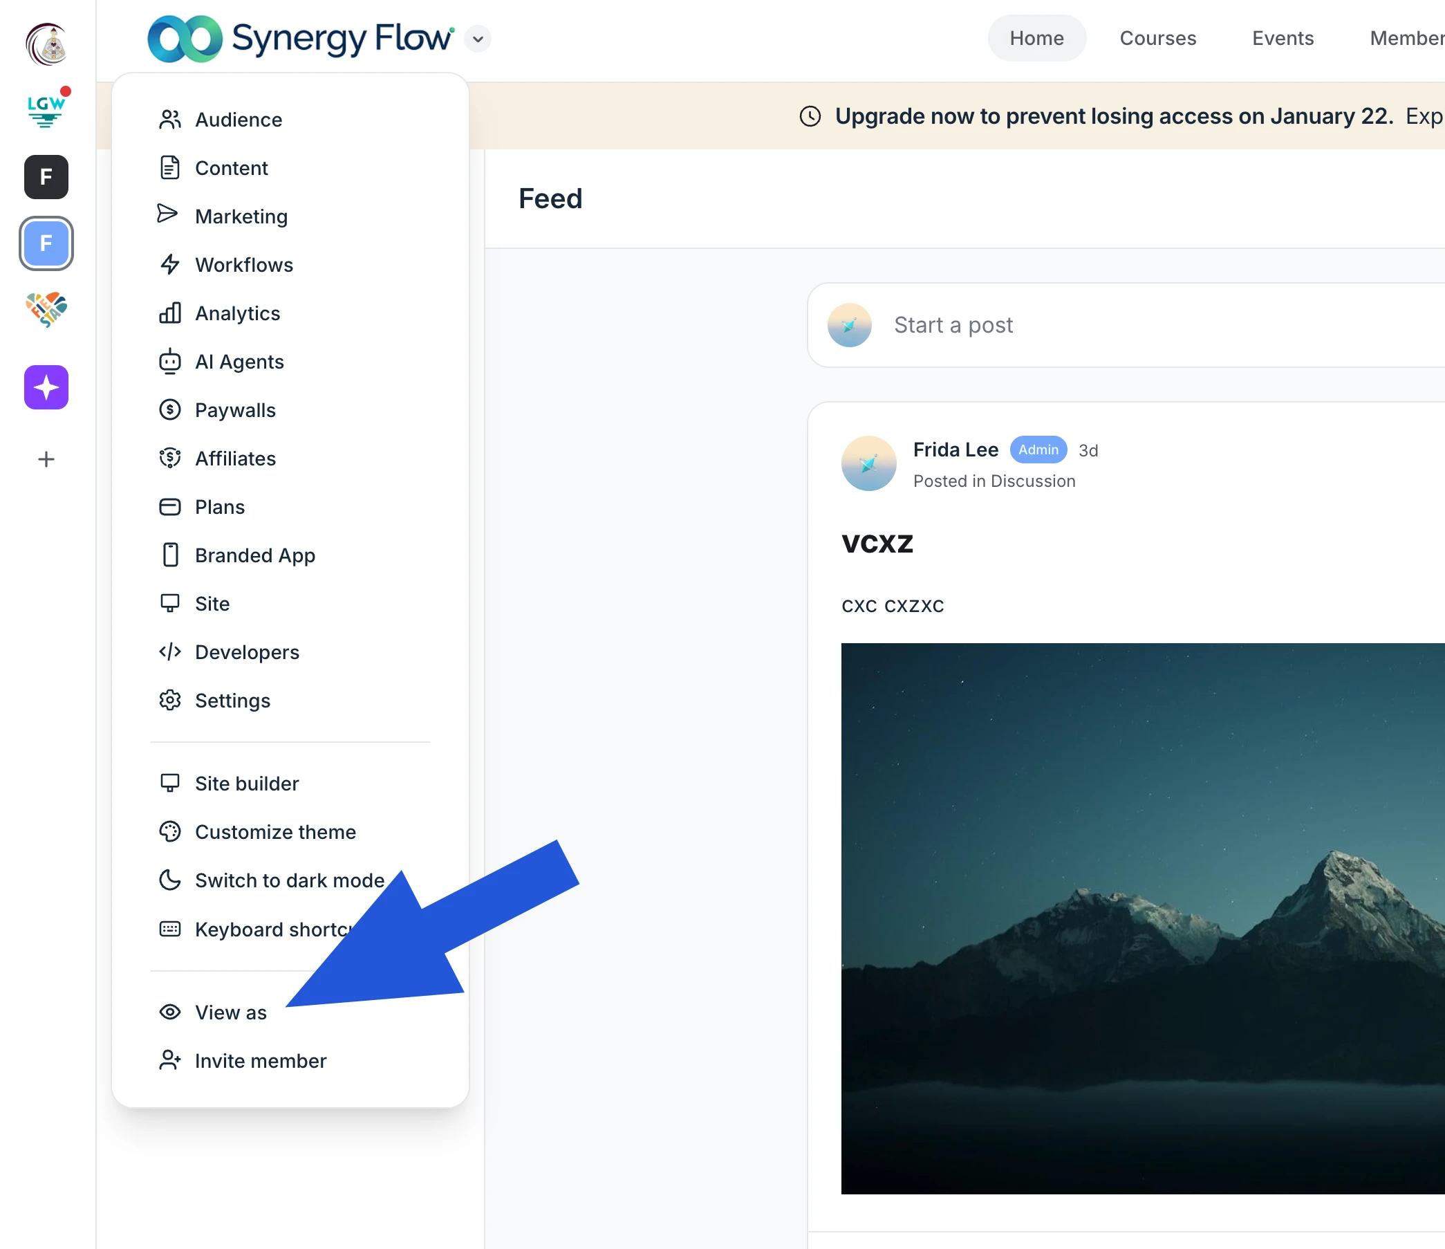This screenshot has width=1445, height=1249.
Task: Open Frida Lee's profile name
Action: click(955, 450)
